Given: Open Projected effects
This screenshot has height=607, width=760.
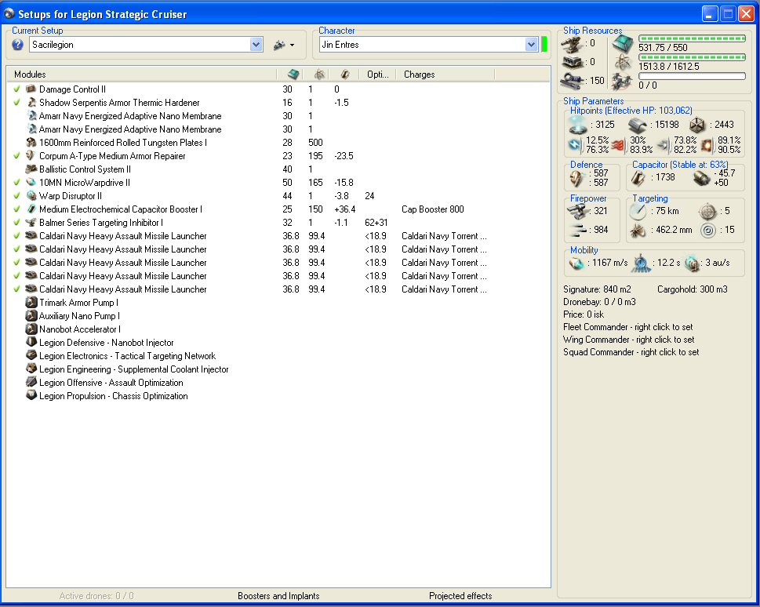Looking at the screenshot, I should 460,596.
